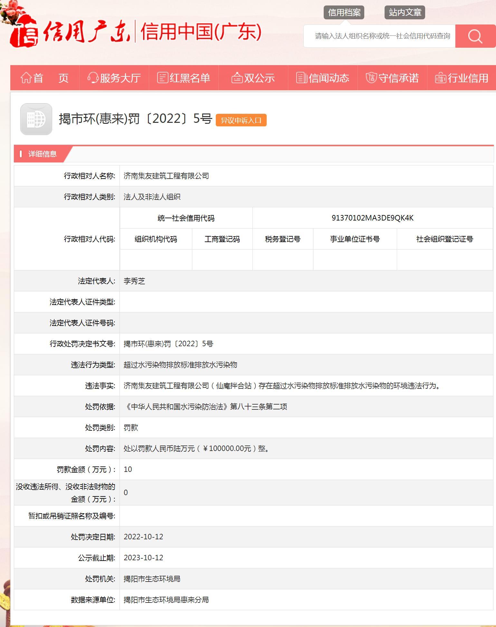Click the publicity deadline 2023-10-12
This screenshot has height=627, width=496.
(x=143, y=558)
